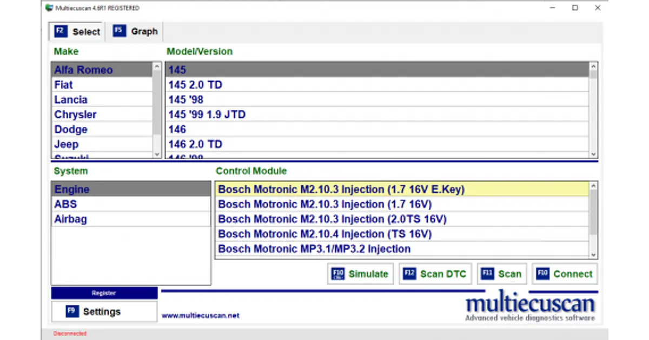Select Airbag in the System list
This screenshot has height=340, width=649.
131,219
